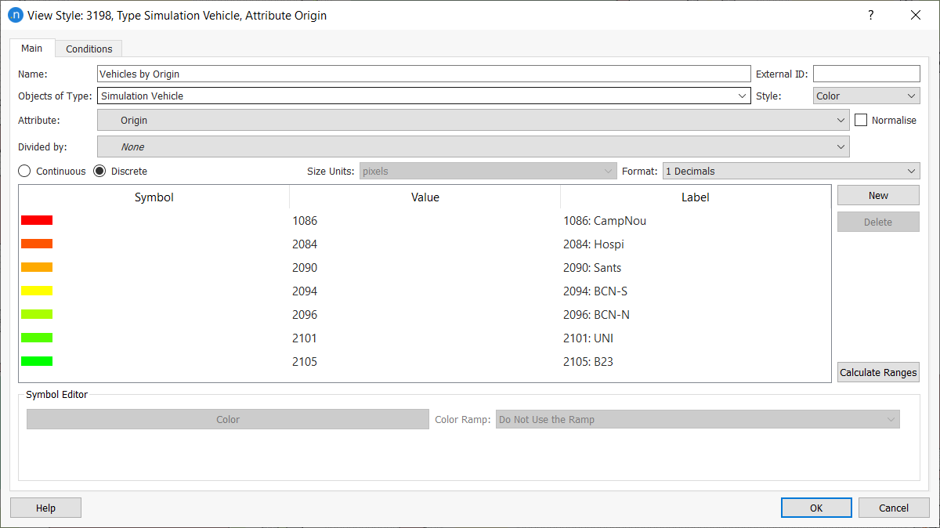Click into the External ID field
This screenshot has height=528, width=940.
pos(866,74)
